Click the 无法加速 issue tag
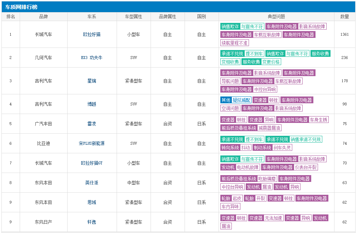The image size is (357, 233). coord(273,218)
